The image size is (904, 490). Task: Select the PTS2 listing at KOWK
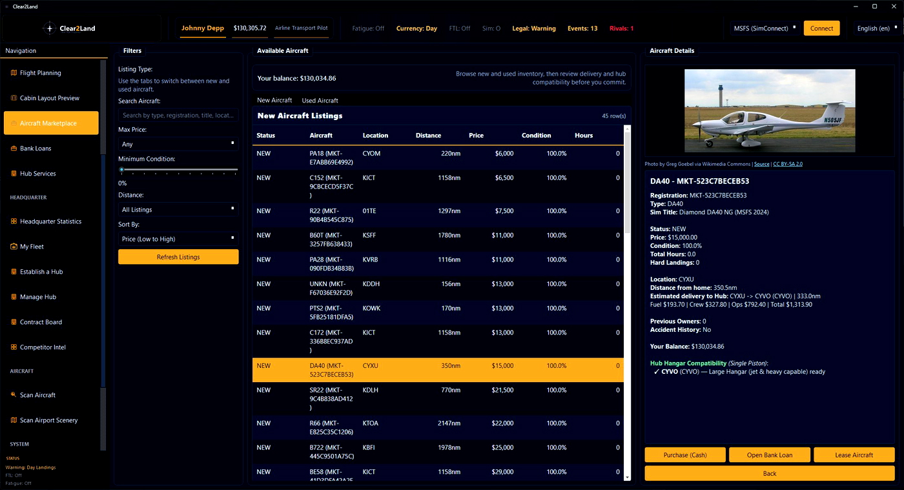point(438,313)
